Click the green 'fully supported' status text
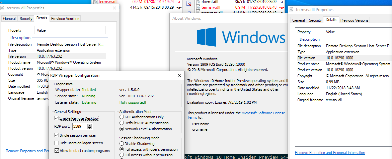 [133, 102]
